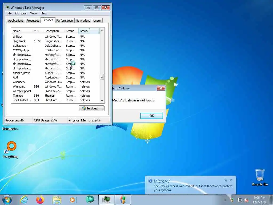Sort services by PID column header
The height and width of the screenshot is (205, 273).
38,31
